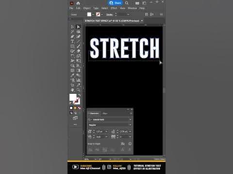233x174 pixels.
Task: Click the control bar white fill swatch
Action: (x=89, y=14)
